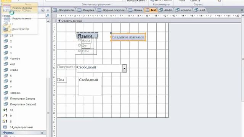Click query icon next to 4

click(x=6, y=53)
